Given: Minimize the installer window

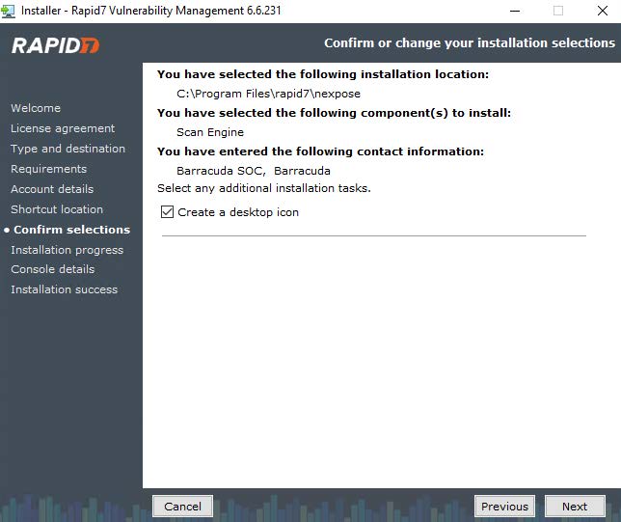Looking at the screenshot, I should [515, 11].
